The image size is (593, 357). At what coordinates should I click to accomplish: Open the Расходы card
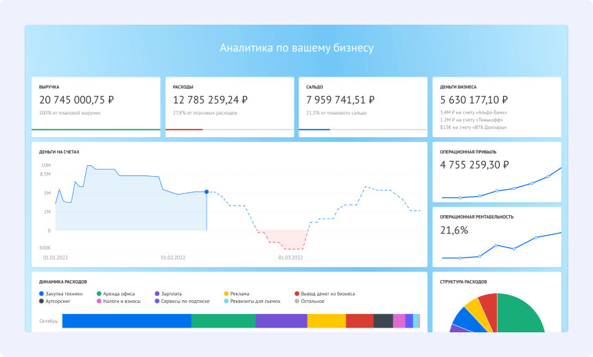coord(229,107)
